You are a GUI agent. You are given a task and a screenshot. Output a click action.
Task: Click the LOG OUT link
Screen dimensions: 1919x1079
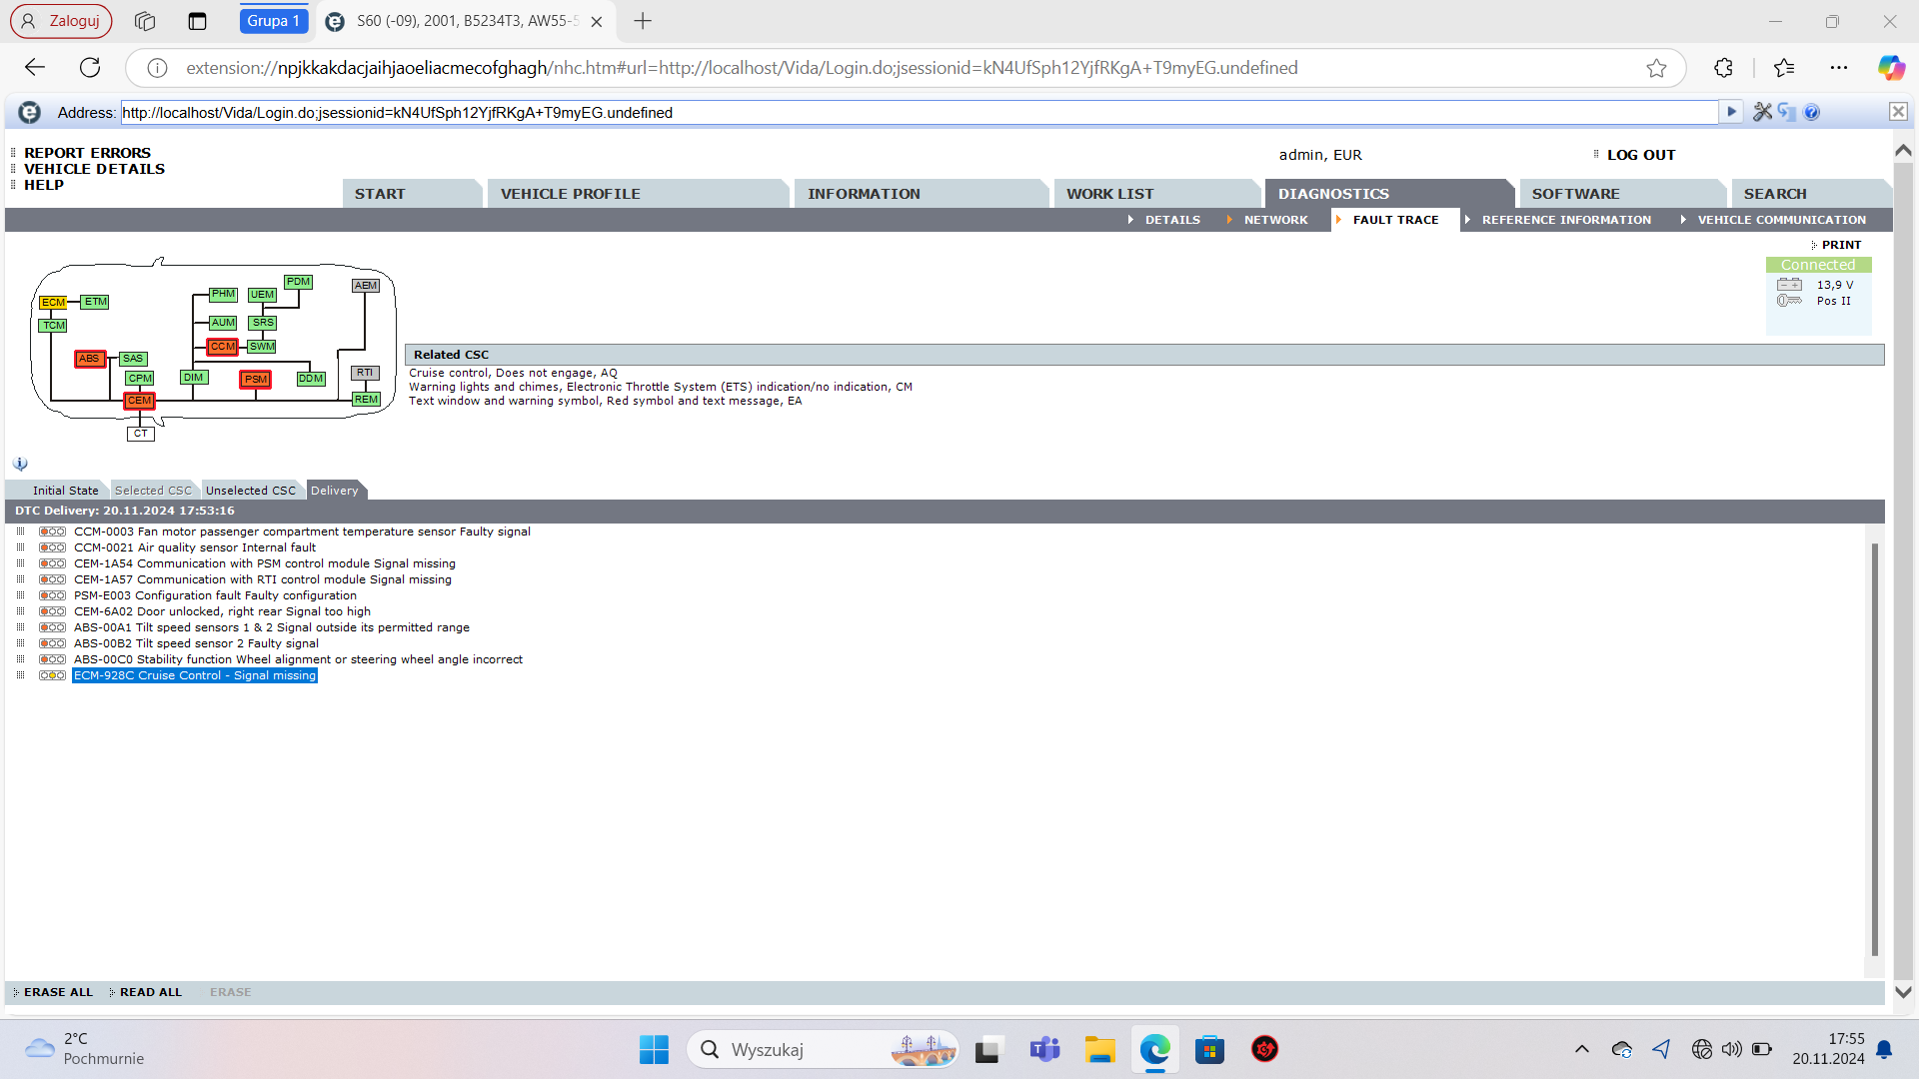click(x=1640, y=155)
